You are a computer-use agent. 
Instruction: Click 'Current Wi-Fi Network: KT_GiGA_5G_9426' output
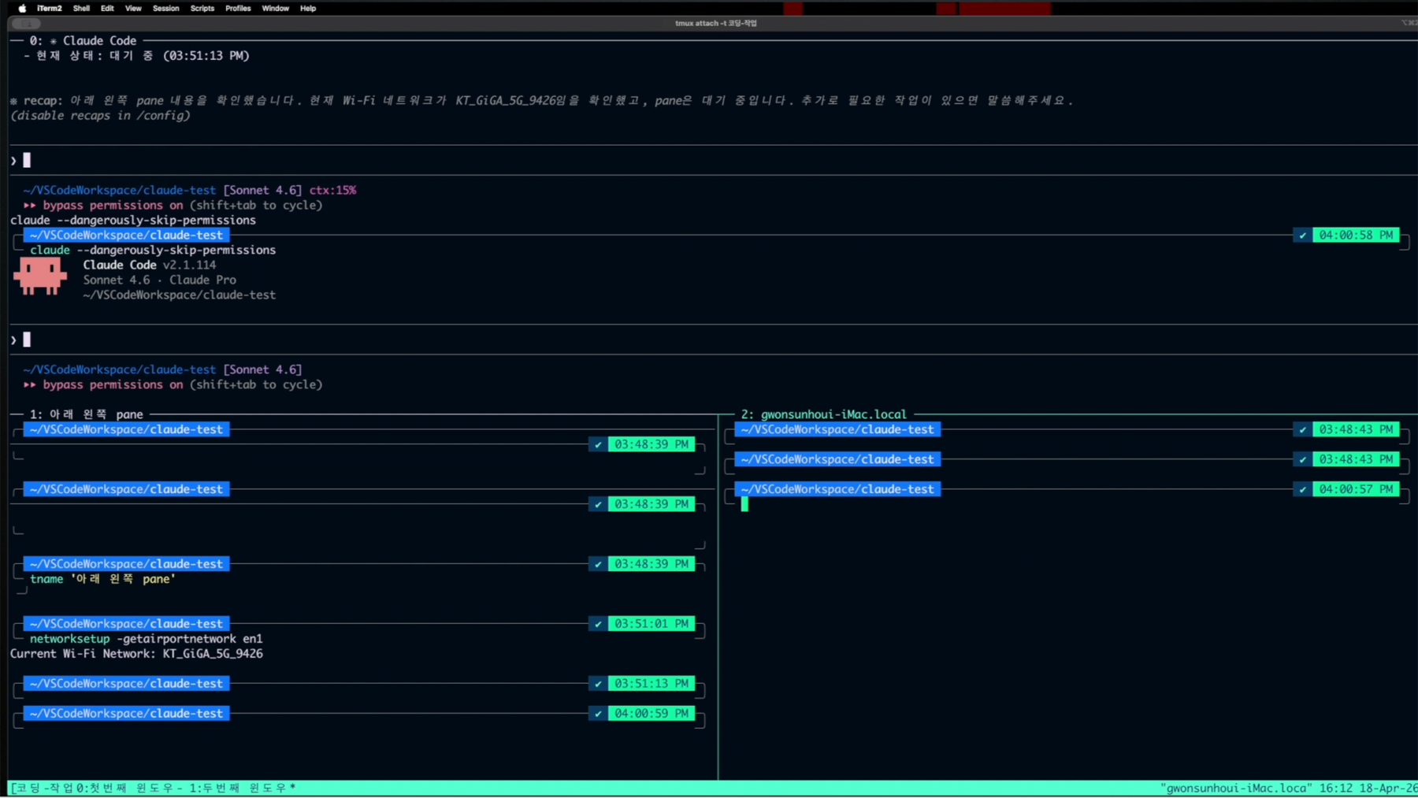[136, 654]
